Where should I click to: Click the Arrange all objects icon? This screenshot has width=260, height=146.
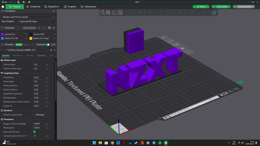pos(120,12)
